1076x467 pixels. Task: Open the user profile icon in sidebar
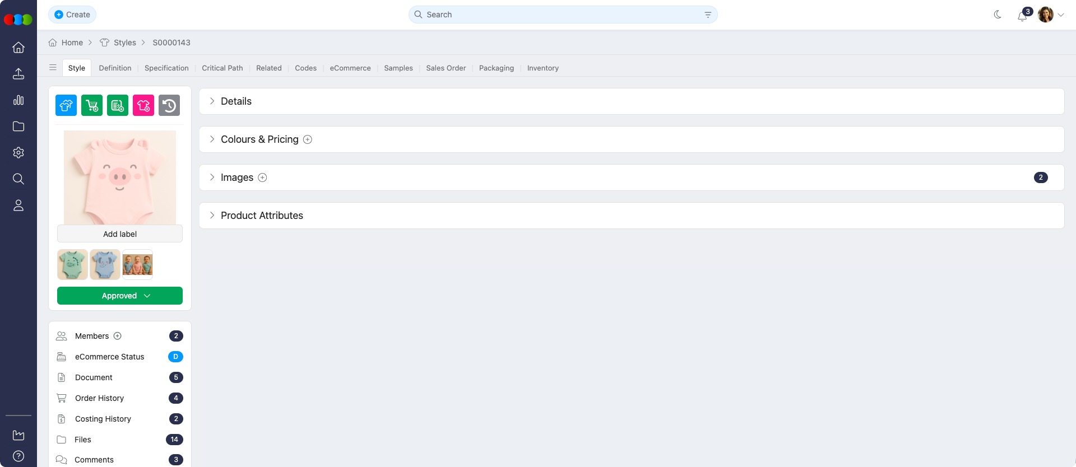[x=18, y=206]
